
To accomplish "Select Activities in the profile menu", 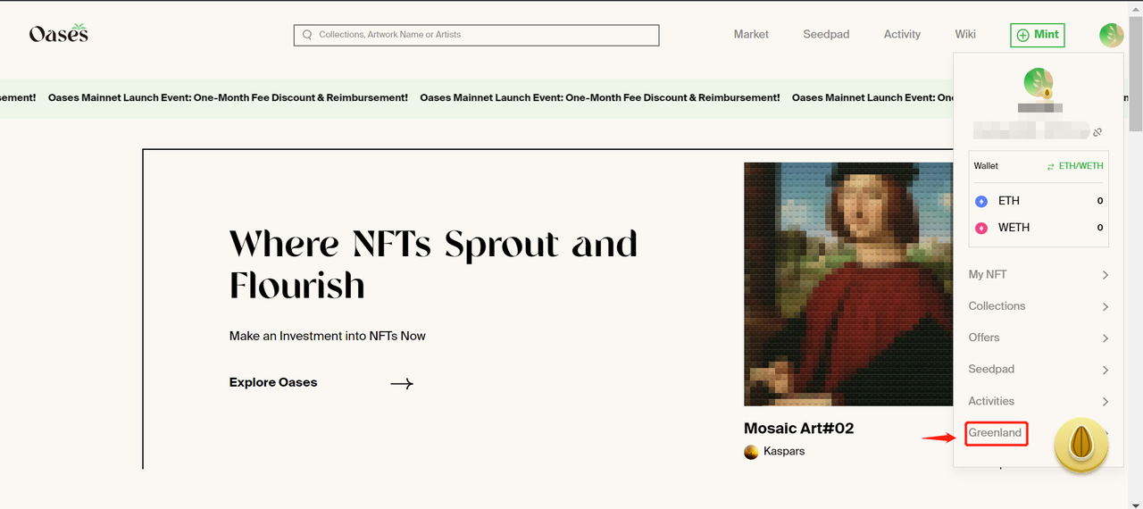I will pyautogui.click(x=991, y=401).
